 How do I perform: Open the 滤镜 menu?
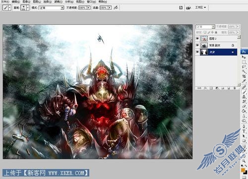click(x=59, y=1)
